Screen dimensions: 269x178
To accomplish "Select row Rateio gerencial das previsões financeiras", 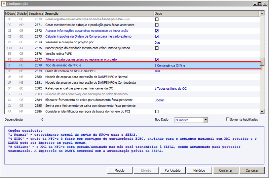I will [x=132, y=88].
